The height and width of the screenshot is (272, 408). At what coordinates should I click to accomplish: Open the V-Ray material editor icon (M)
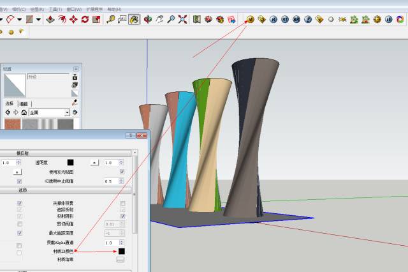click(x=251, y=19)
